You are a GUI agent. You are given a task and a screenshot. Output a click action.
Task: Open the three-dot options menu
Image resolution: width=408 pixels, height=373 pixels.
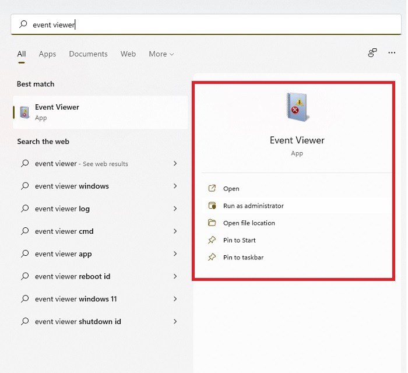pos(392,53)
